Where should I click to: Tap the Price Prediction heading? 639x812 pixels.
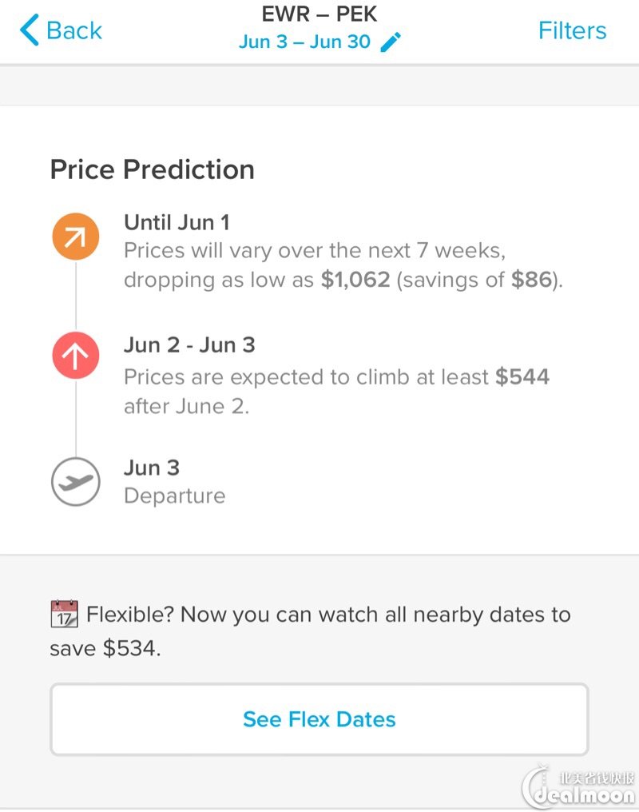coord(152,169)
